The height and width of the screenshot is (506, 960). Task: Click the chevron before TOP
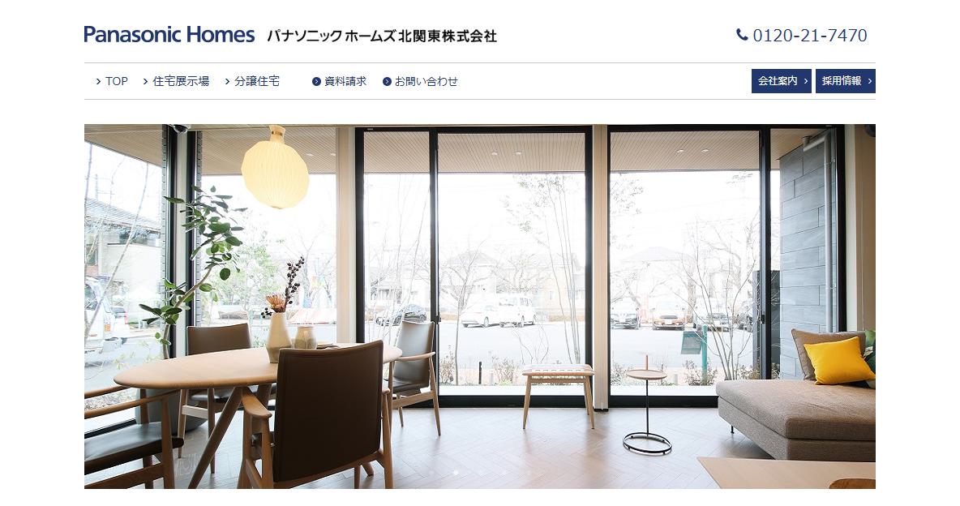[99, 81]
